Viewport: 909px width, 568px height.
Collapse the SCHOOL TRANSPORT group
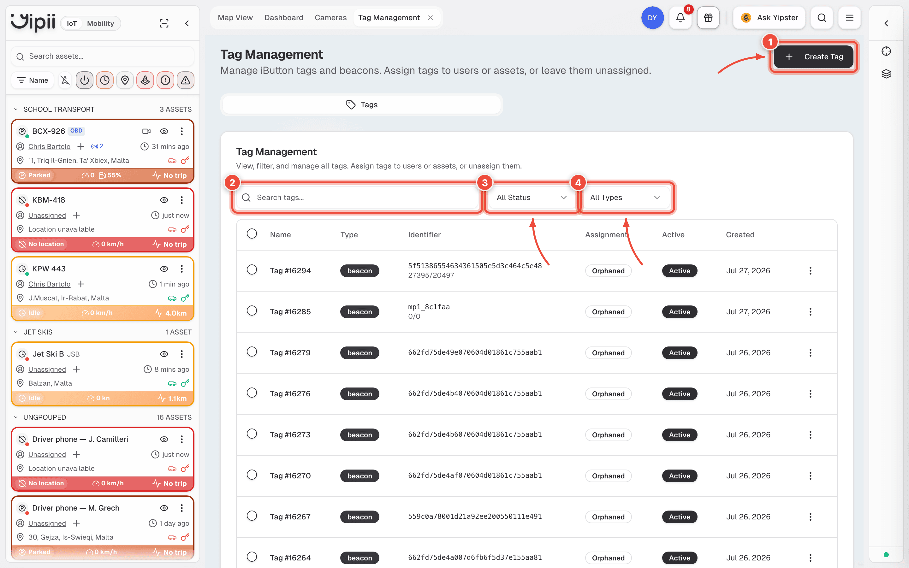coord(16,109)
